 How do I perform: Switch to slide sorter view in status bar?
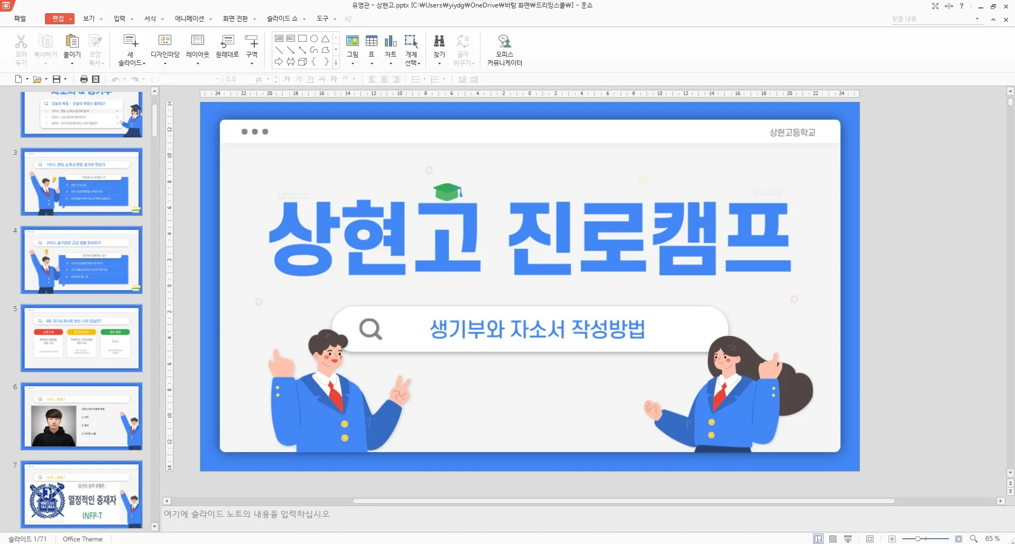click(833, 538)
